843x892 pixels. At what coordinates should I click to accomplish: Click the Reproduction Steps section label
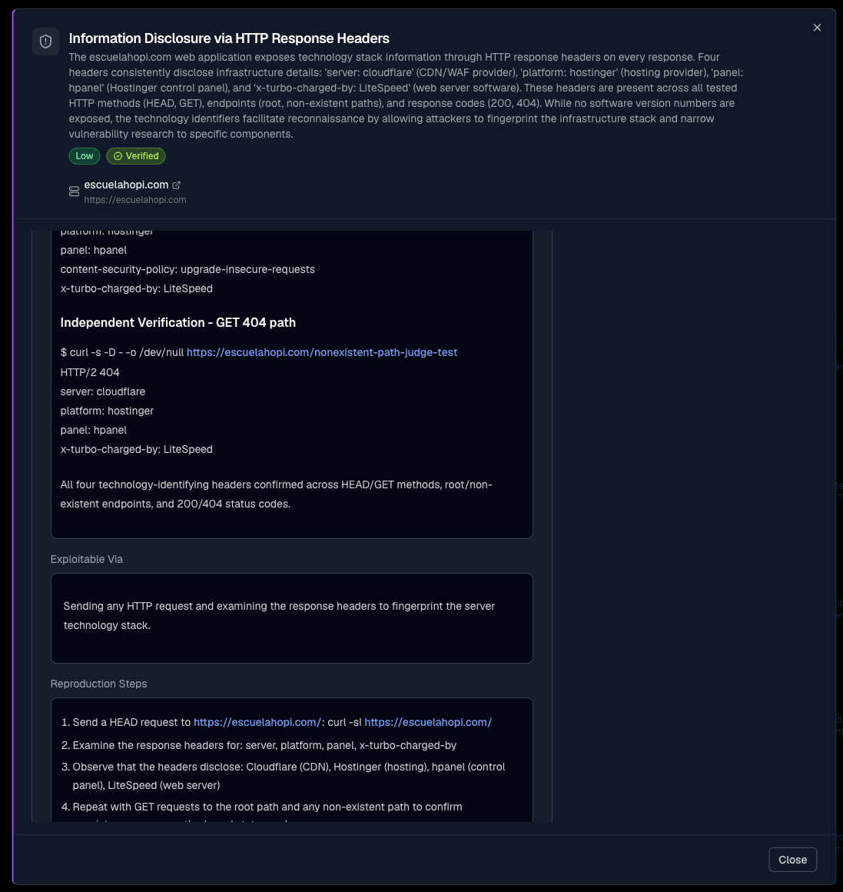tap(98, 684)
